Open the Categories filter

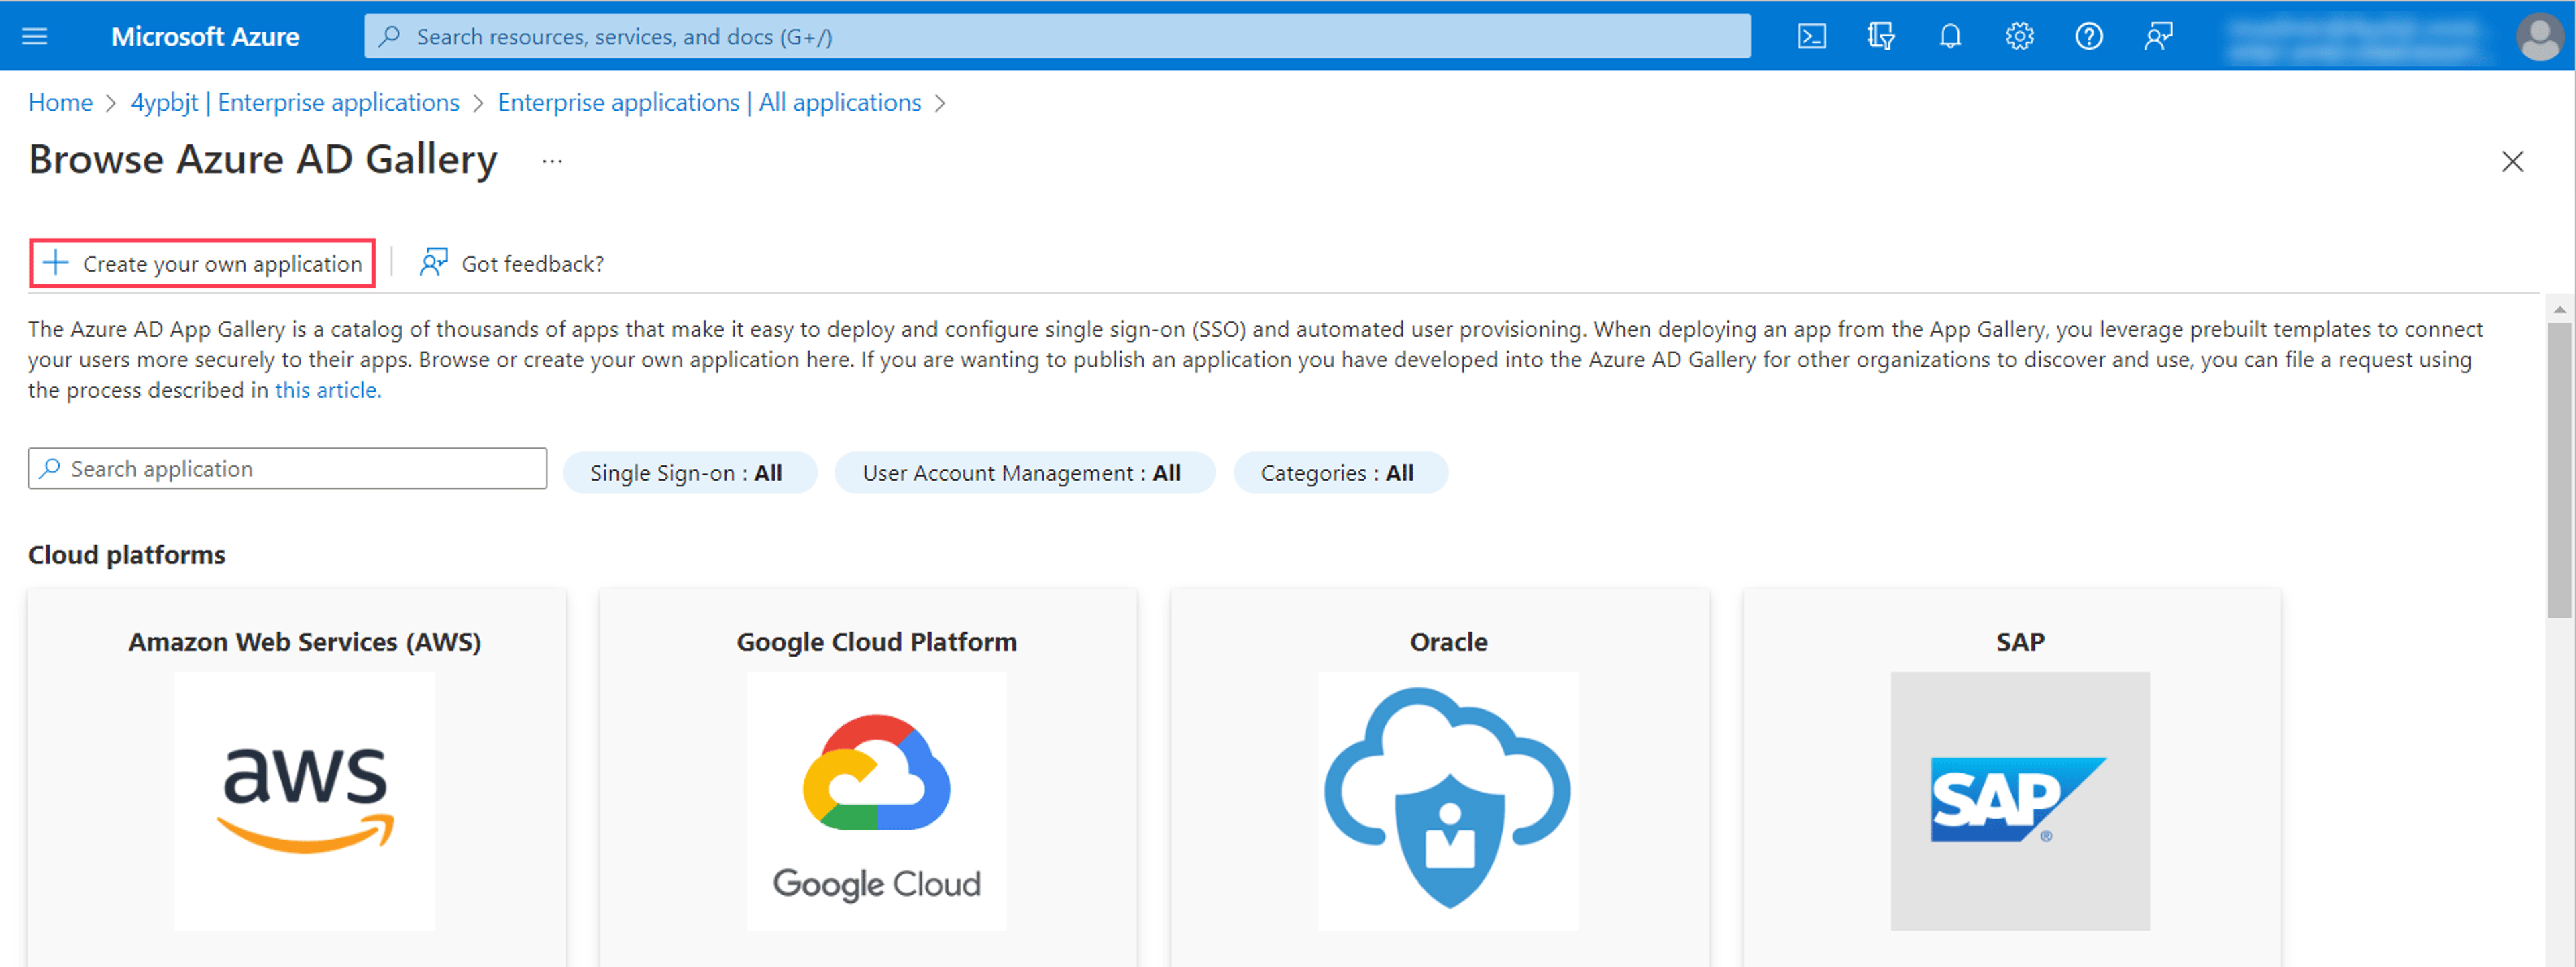(1340, 473)
